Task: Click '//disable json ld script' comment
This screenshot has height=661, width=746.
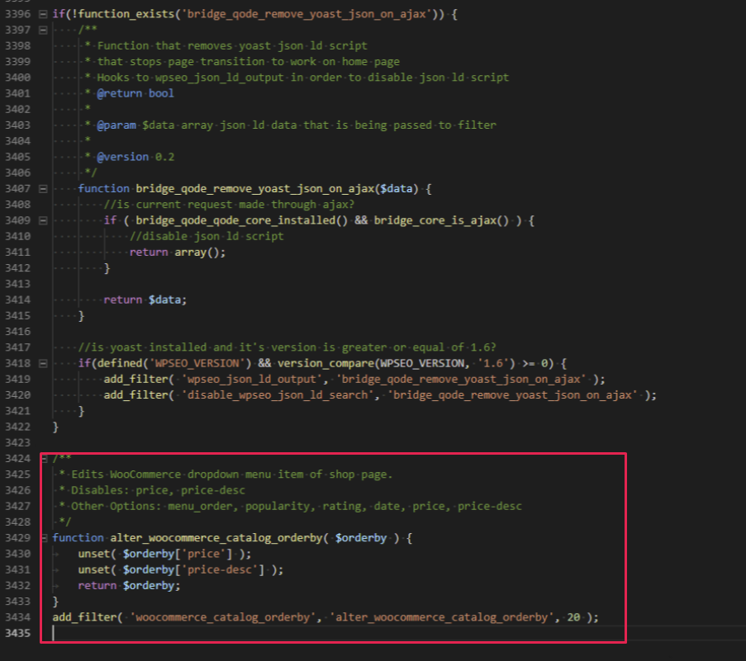Action: click(207, 236)
